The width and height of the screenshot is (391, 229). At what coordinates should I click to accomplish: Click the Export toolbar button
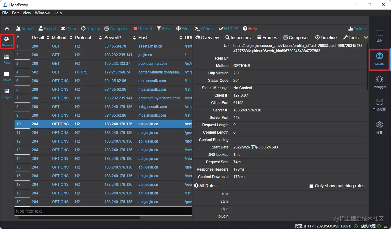click(47, 29)
